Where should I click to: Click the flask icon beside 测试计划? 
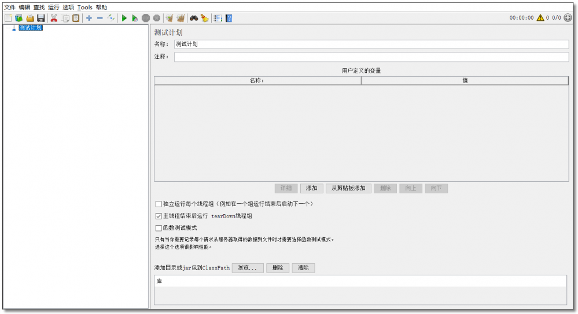pyautogui.click(x=14, y=28)
